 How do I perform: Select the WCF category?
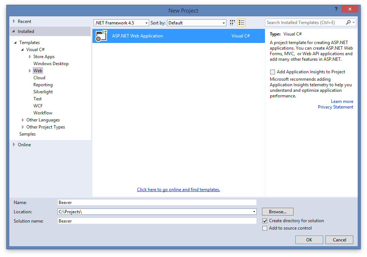point(38,106)
